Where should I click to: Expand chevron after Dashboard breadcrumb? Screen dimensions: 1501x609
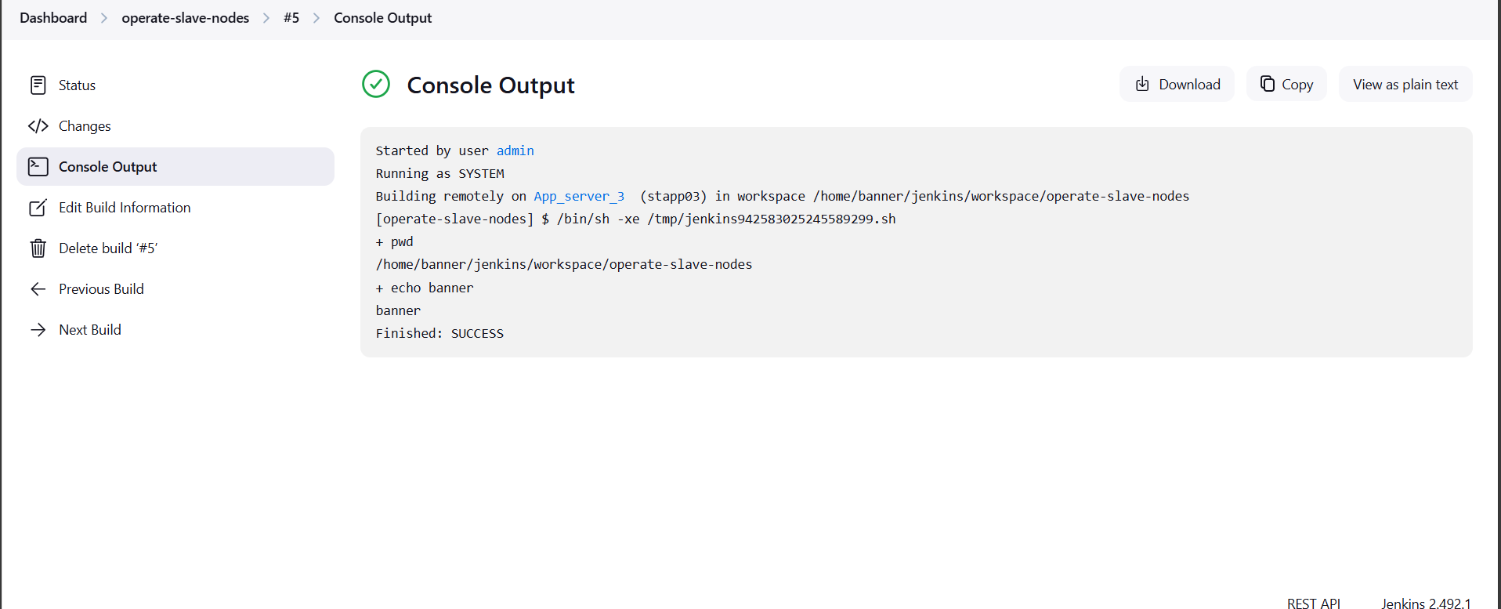click(104, 18)
